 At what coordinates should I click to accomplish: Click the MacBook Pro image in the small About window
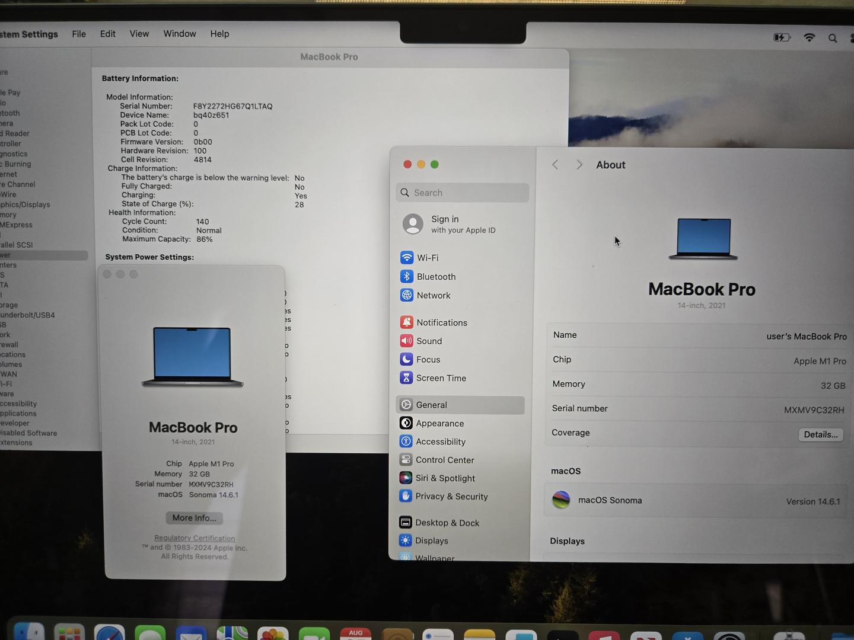point(193,357)
